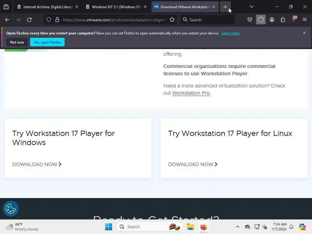Open tracking protection shield icon

[x=49, y=20]
